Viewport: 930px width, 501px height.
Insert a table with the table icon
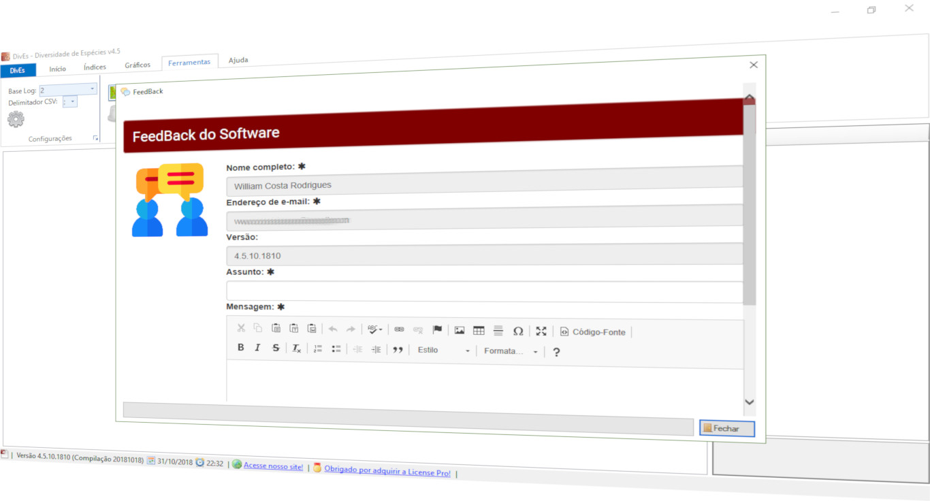(479, 331)
